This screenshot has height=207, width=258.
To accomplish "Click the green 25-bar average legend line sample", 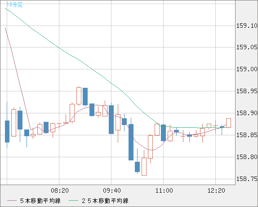I will coord(73,201).
